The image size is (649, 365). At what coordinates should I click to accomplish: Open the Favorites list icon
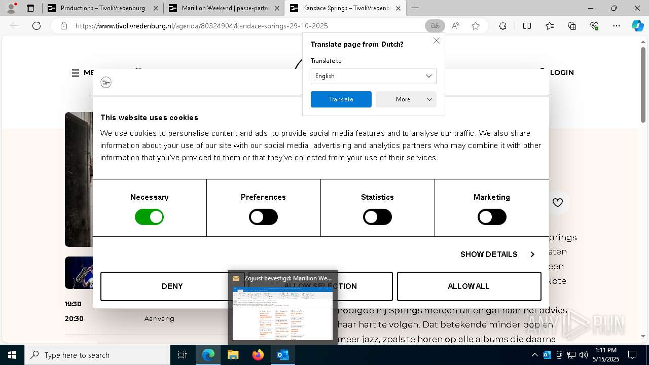(550, 26)
